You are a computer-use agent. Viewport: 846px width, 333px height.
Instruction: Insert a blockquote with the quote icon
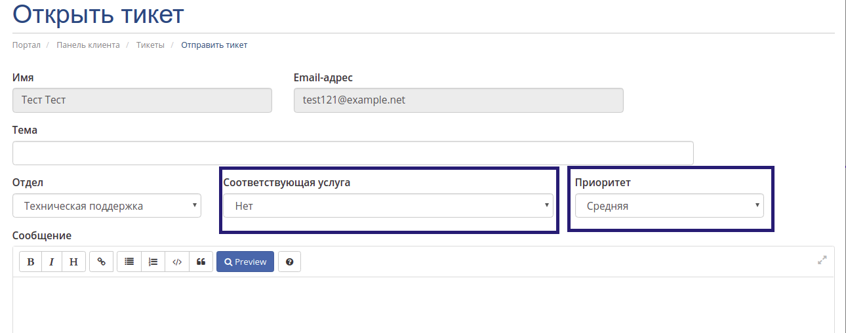click(201, 262)
